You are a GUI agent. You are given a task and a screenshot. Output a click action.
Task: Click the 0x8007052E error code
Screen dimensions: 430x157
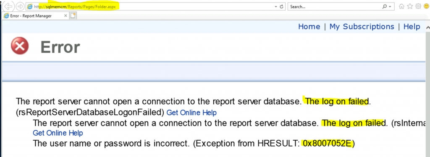coord(327,143)
